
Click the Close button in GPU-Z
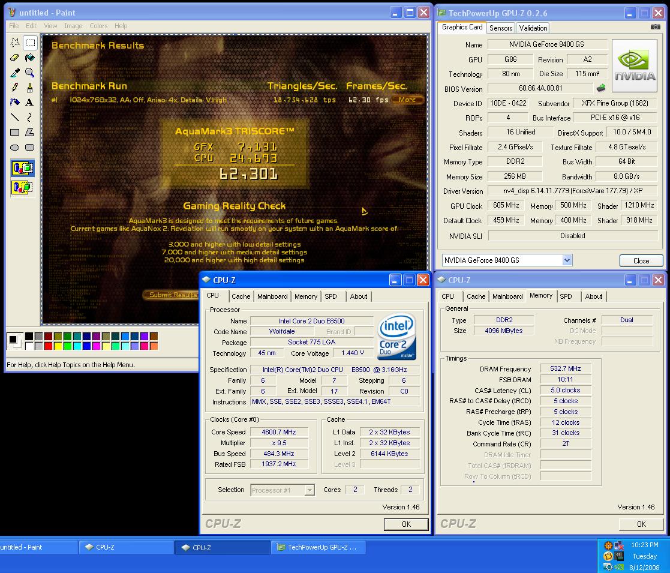tap(641, 260)
